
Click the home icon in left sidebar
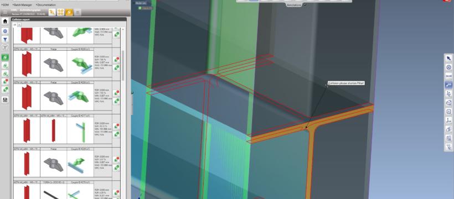5,21
